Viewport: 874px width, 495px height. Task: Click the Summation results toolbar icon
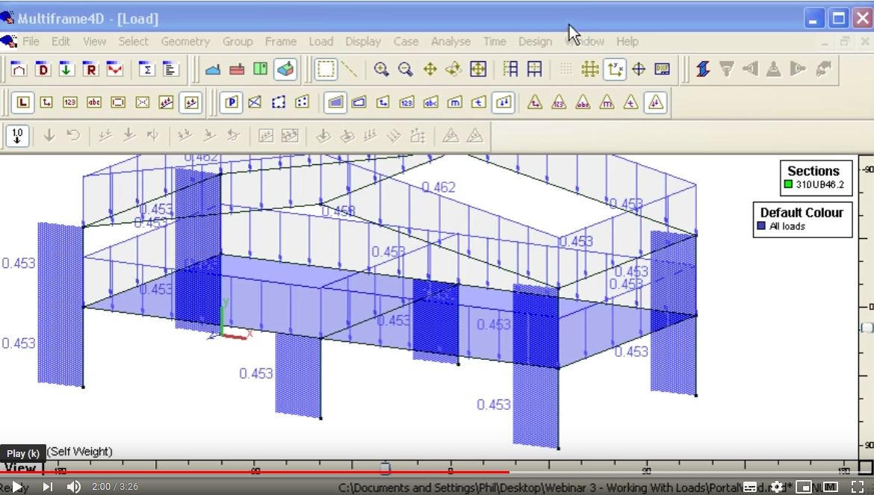146,69
